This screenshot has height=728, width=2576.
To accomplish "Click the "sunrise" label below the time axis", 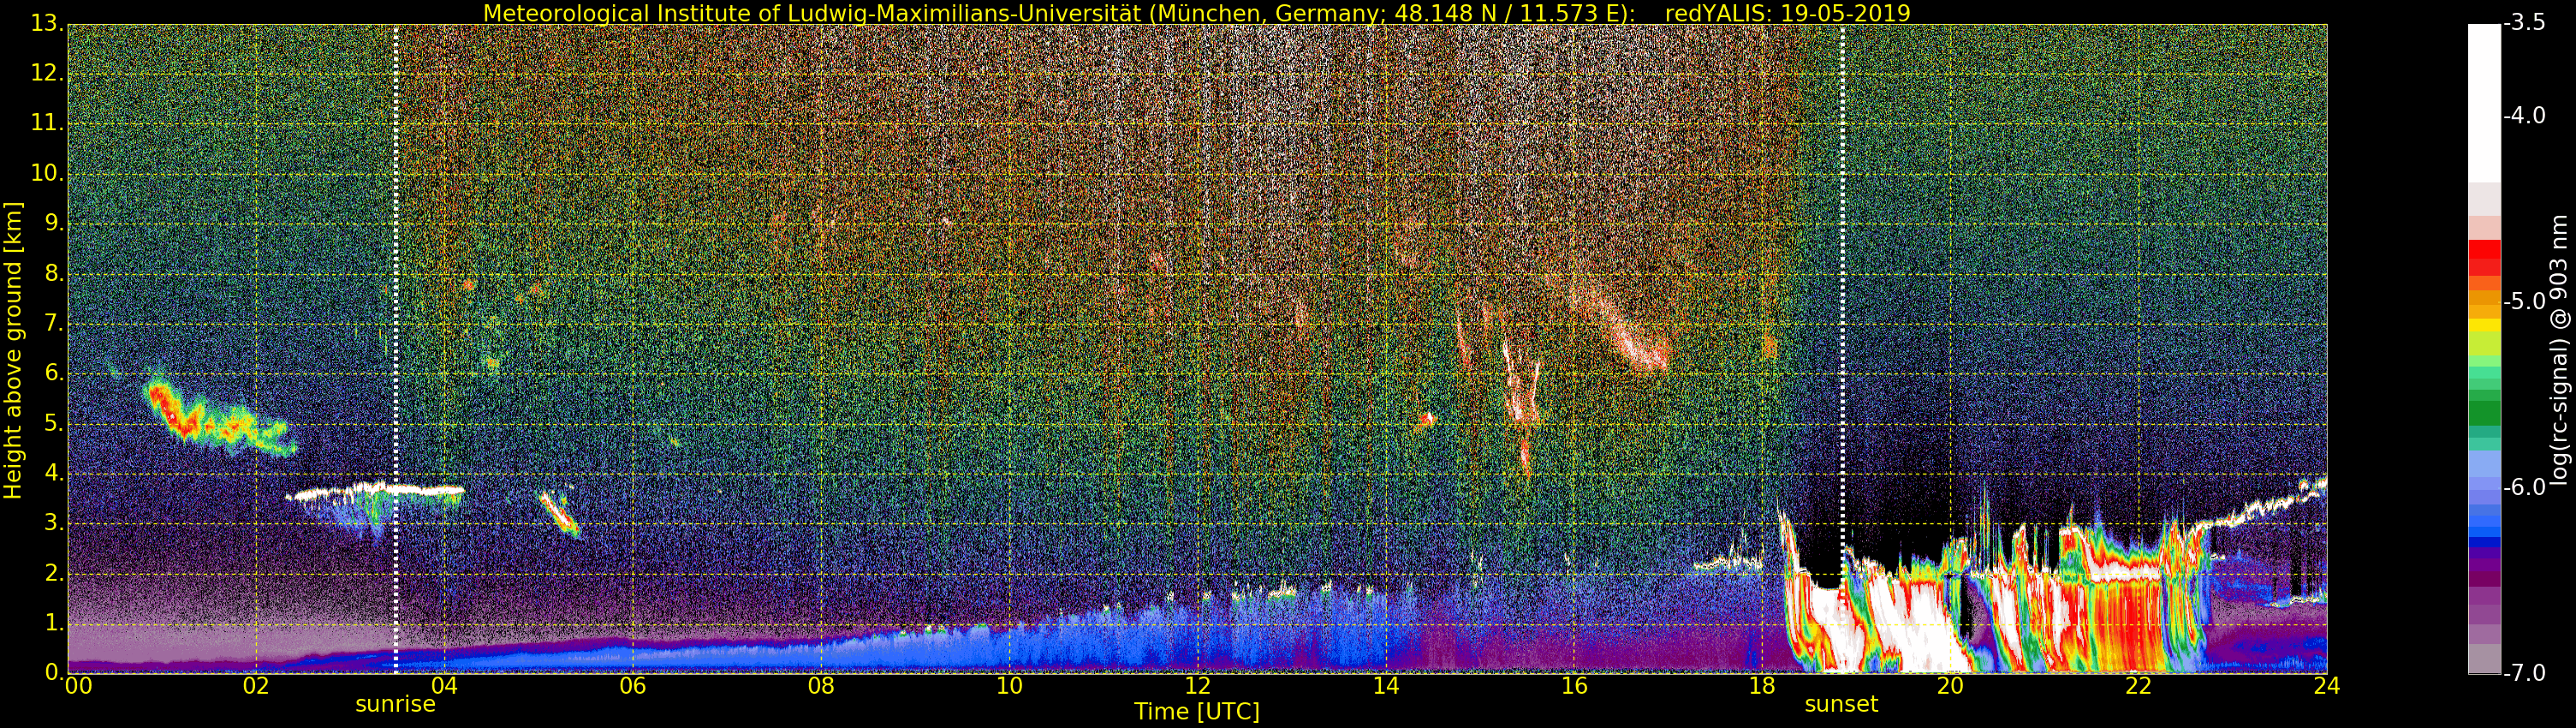I will (x=395, y=704).
